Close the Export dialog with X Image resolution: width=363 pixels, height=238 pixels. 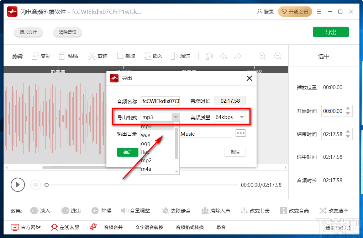(249, 79)
